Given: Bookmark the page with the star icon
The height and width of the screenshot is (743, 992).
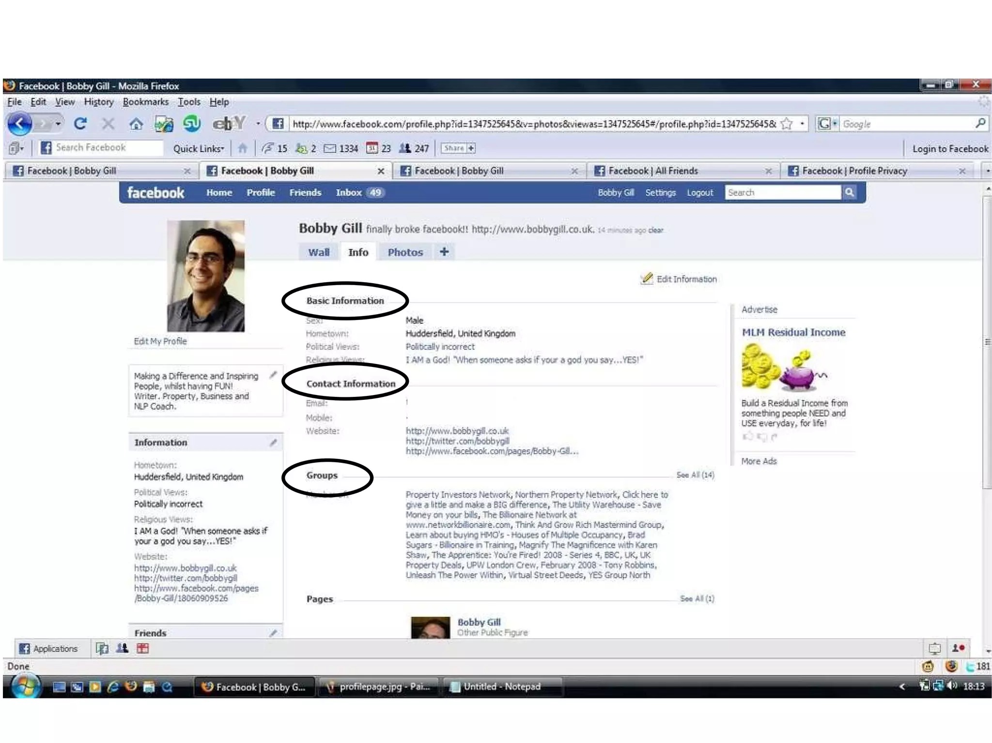Looking at the screenshot, I should [787, 124].
